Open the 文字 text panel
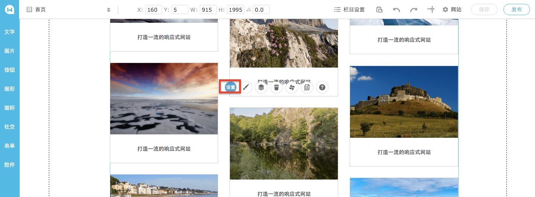 (10, 32)
